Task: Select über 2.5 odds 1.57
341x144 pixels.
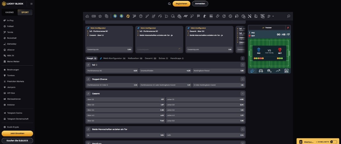Action: (x=126, y=105)
